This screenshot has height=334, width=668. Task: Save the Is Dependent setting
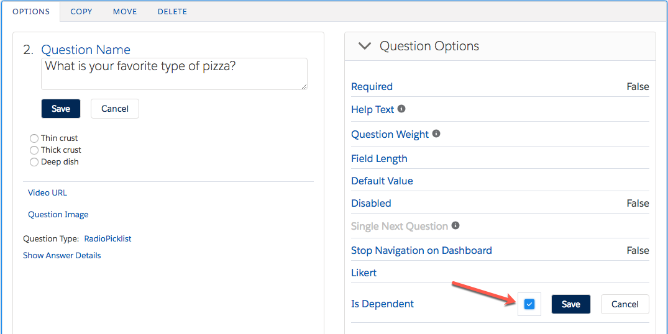coord(570,304)
